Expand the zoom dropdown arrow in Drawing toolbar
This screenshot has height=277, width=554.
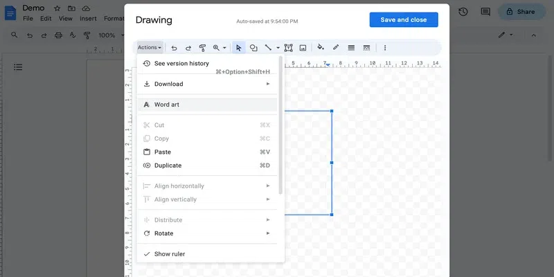[224, 48]
